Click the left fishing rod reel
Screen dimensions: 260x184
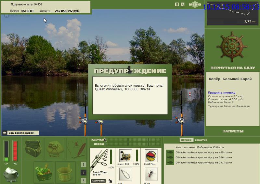point(84,121)
